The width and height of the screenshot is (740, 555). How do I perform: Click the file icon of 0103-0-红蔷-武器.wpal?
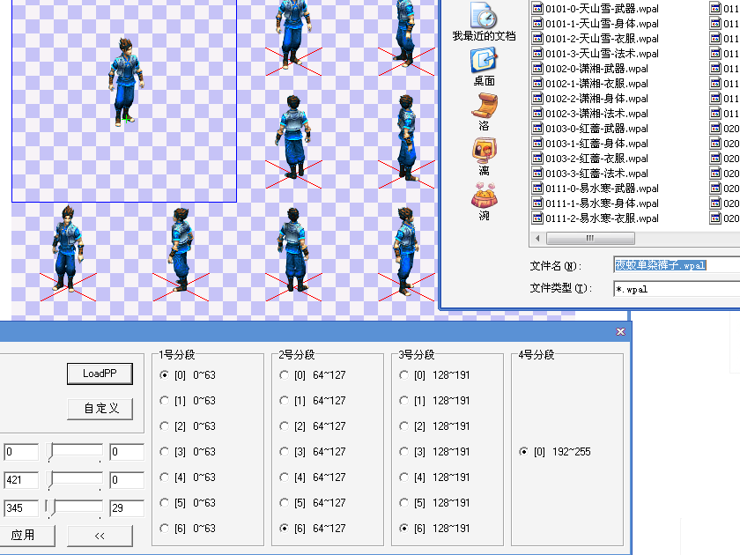537,129
